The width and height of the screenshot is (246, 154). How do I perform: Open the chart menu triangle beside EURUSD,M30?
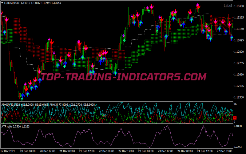2,3
